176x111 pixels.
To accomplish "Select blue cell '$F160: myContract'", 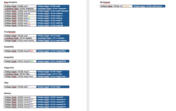I will 149,6.
